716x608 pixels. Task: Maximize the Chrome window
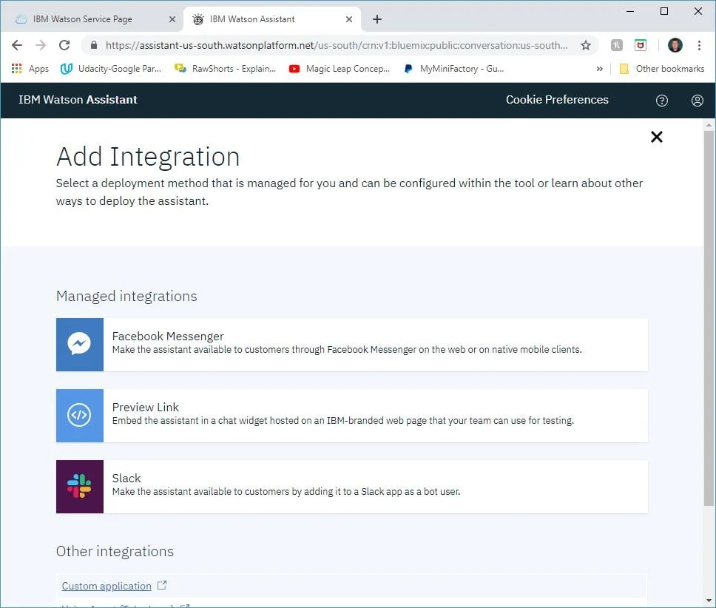pyautogui.click(x=664, y=11)
